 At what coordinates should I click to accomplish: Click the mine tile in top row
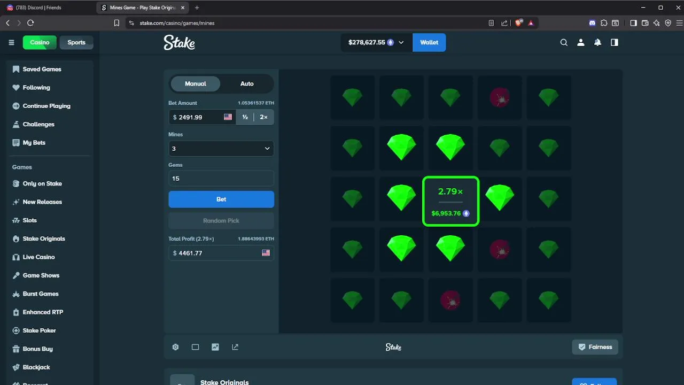[500, 98]
